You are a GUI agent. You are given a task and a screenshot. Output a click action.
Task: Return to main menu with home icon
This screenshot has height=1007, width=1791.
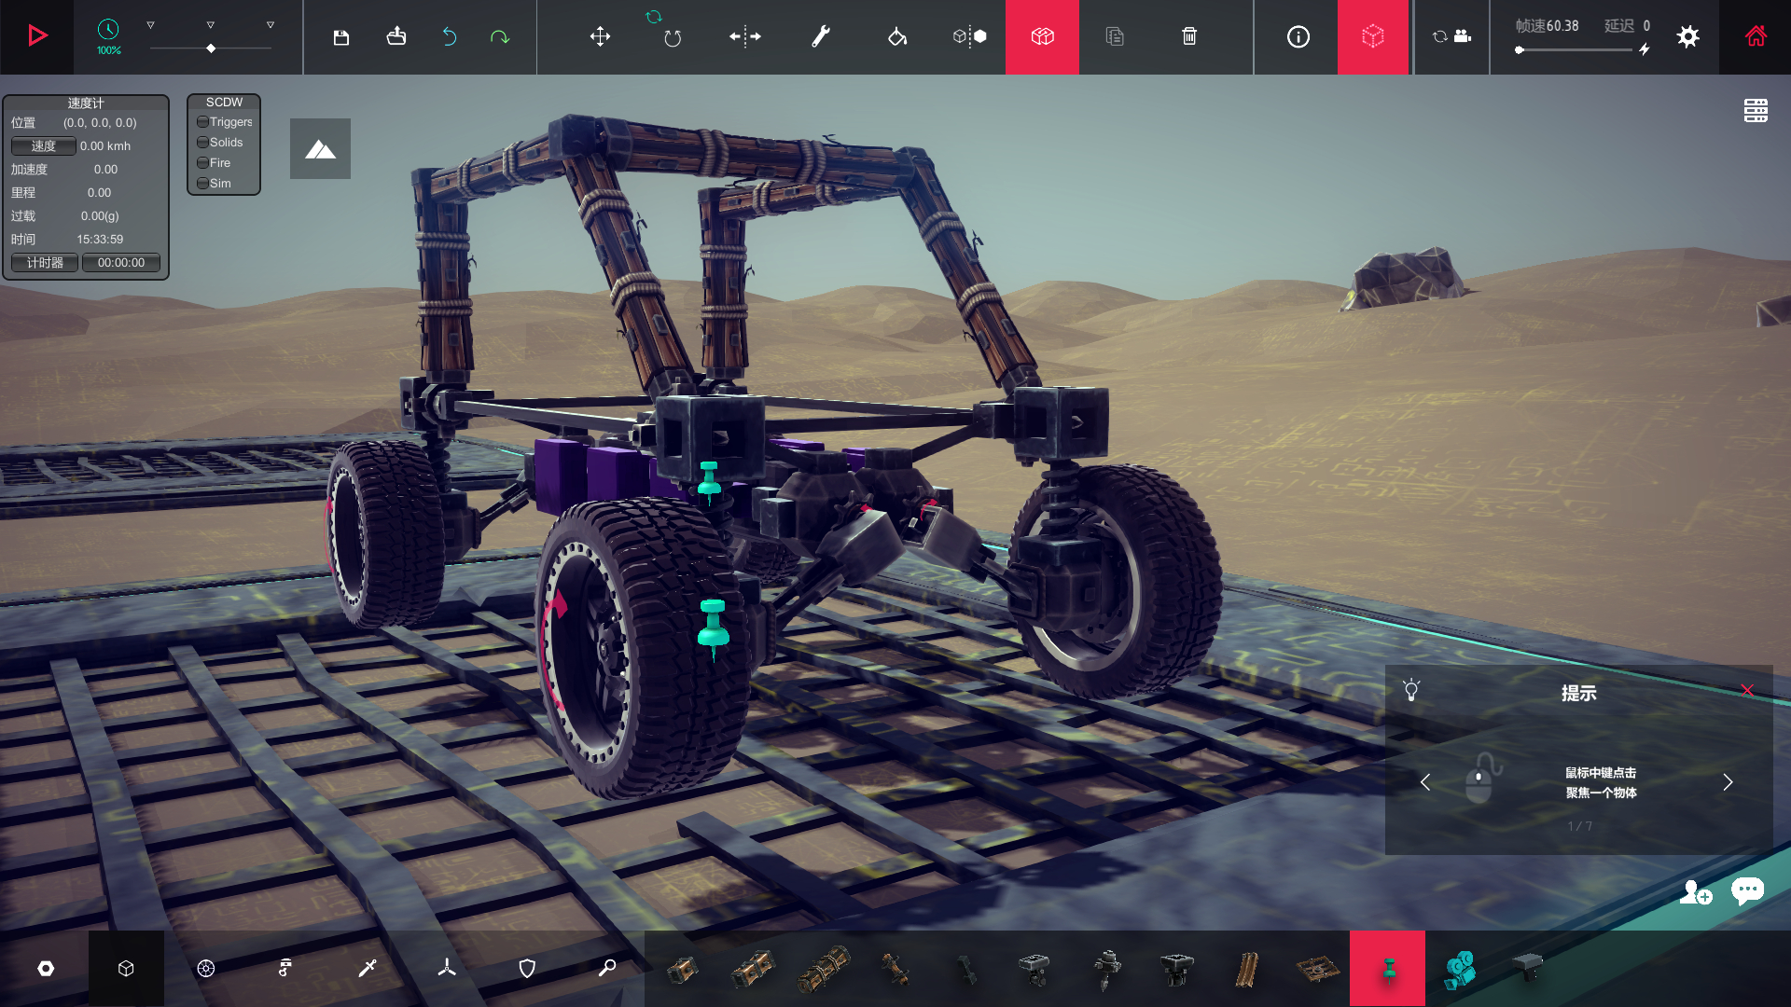[1756, 36]
